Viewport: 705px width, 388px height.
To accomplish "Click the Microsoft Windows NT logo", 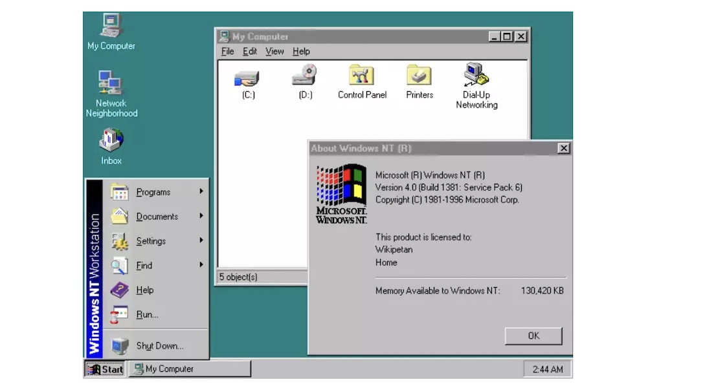I will [x=341, y=194].
